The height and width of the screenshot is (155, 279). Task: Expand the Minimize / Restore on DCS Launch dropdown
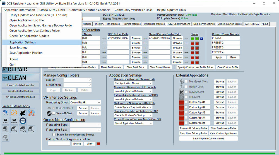pos(133,91)
